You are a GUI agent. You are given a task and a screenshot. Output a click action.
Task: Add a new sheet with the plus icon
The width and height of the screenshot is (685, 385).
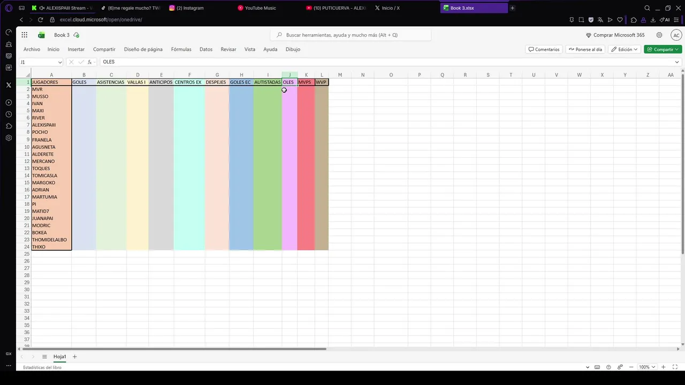pos(74,357)
